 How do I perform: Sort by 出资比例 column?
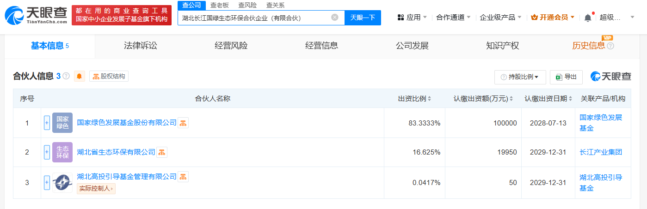tap(415, 99)
